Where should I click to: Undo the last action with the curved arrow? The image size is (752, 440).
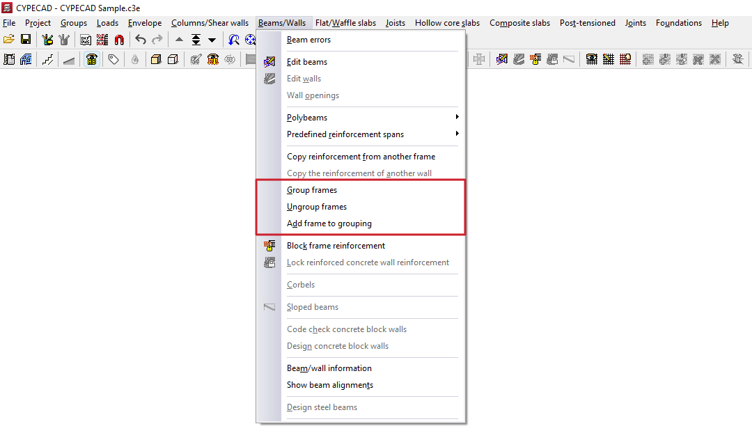(x=140, y=40)
